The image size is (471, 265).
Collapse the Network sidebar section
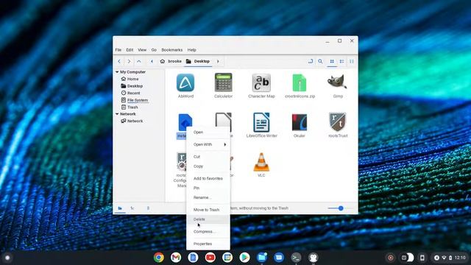click(x=117, y=114)
